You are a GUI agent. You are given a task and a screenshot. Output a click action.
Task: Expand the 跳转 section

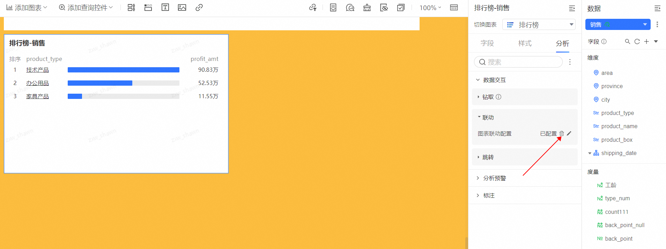tap(488, 157)
